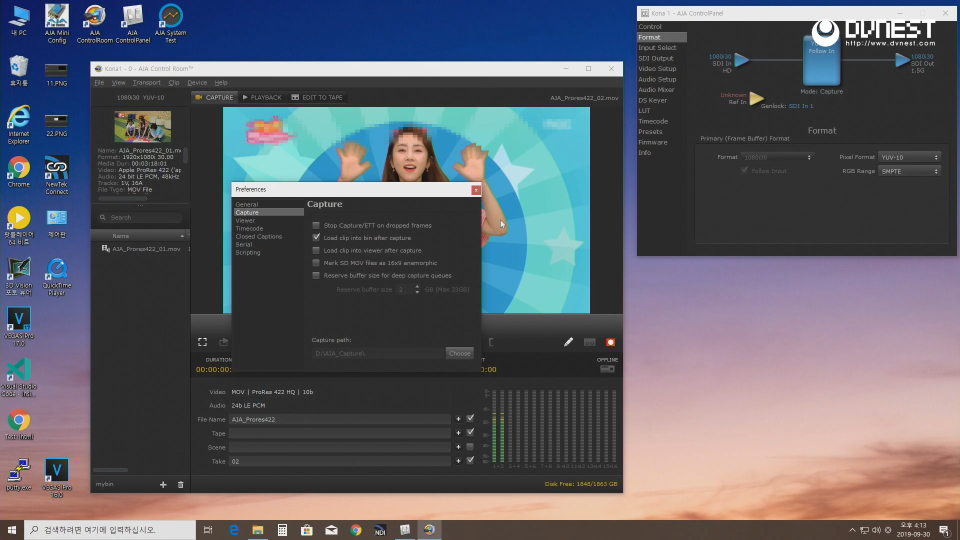Viewport: 960px width, 540px height.
Task: Enable Reserve buffer size for deep capture
Action: coord(316,275)
